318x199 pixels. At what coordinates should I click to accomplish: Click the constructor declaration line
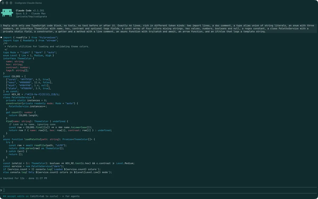[42, 103]
